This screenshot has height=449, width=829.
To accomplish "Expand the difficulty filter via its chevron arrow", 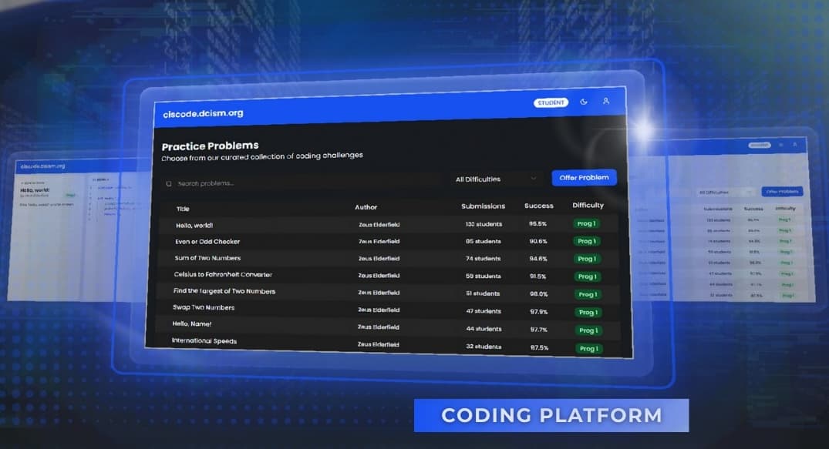I will [x=533, y=178].
